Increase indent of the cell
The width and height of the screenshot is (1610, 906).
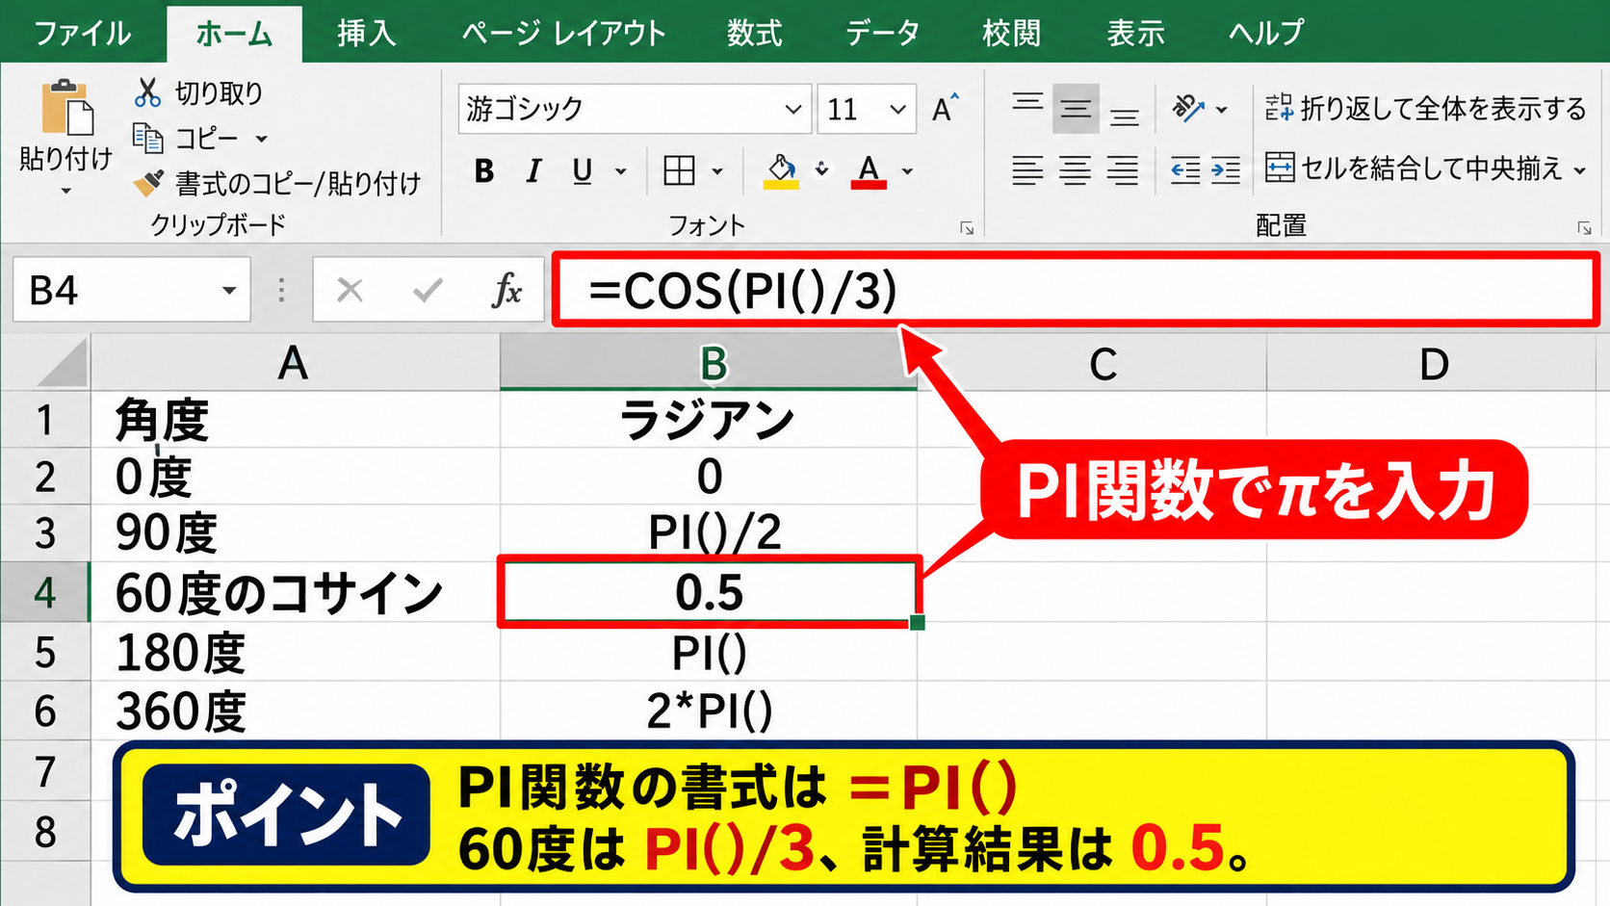click(x=1226, y=170)
